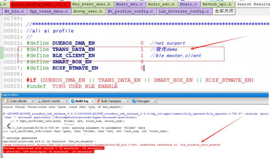Switch to the Debugger log tab
This screenshot has width=270, height=158.
[x=143, y=101]
